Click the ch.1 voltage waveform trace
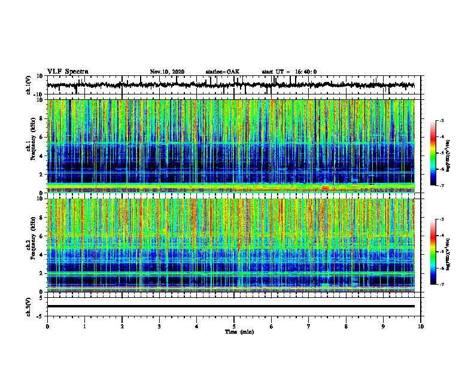474x366 pixels. [x=230, y=85]
